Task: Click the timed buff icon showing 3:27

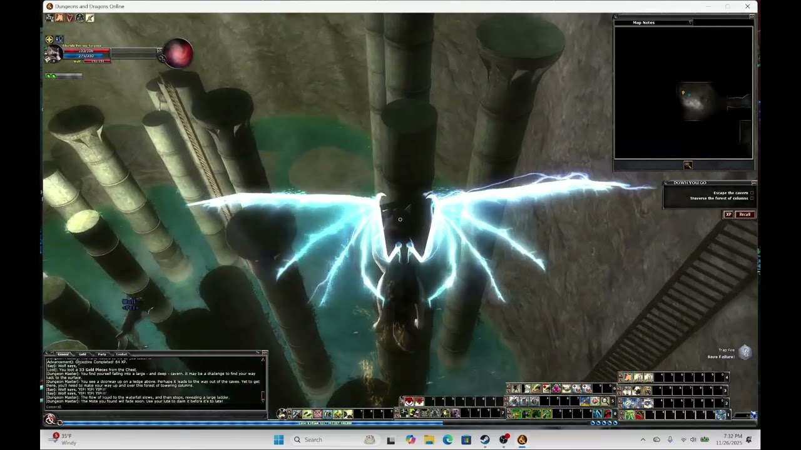Action: click(49, 18)
